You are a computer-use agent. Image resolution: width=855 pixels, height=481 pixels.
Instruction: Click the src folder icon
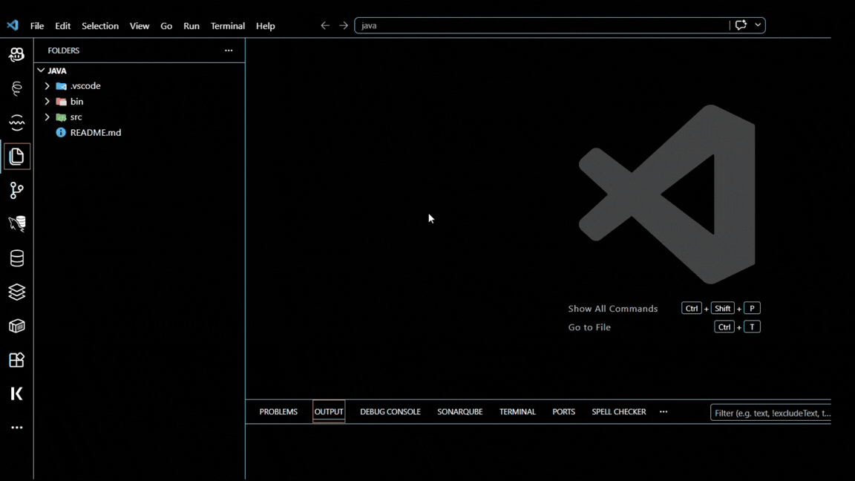[x=61, y=117]
